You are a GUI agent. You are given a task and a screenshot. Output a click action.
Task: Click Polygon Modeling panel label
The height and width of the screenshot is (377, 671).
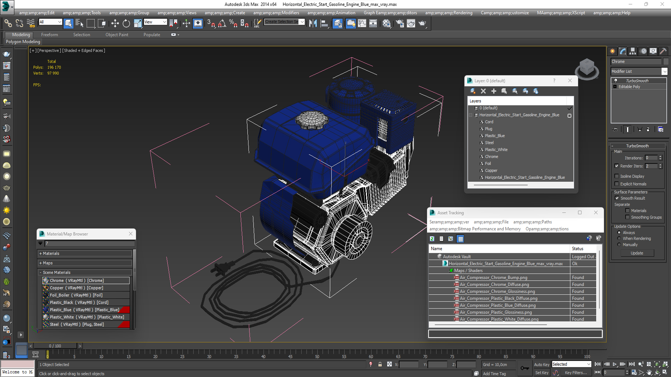(23, 42)
